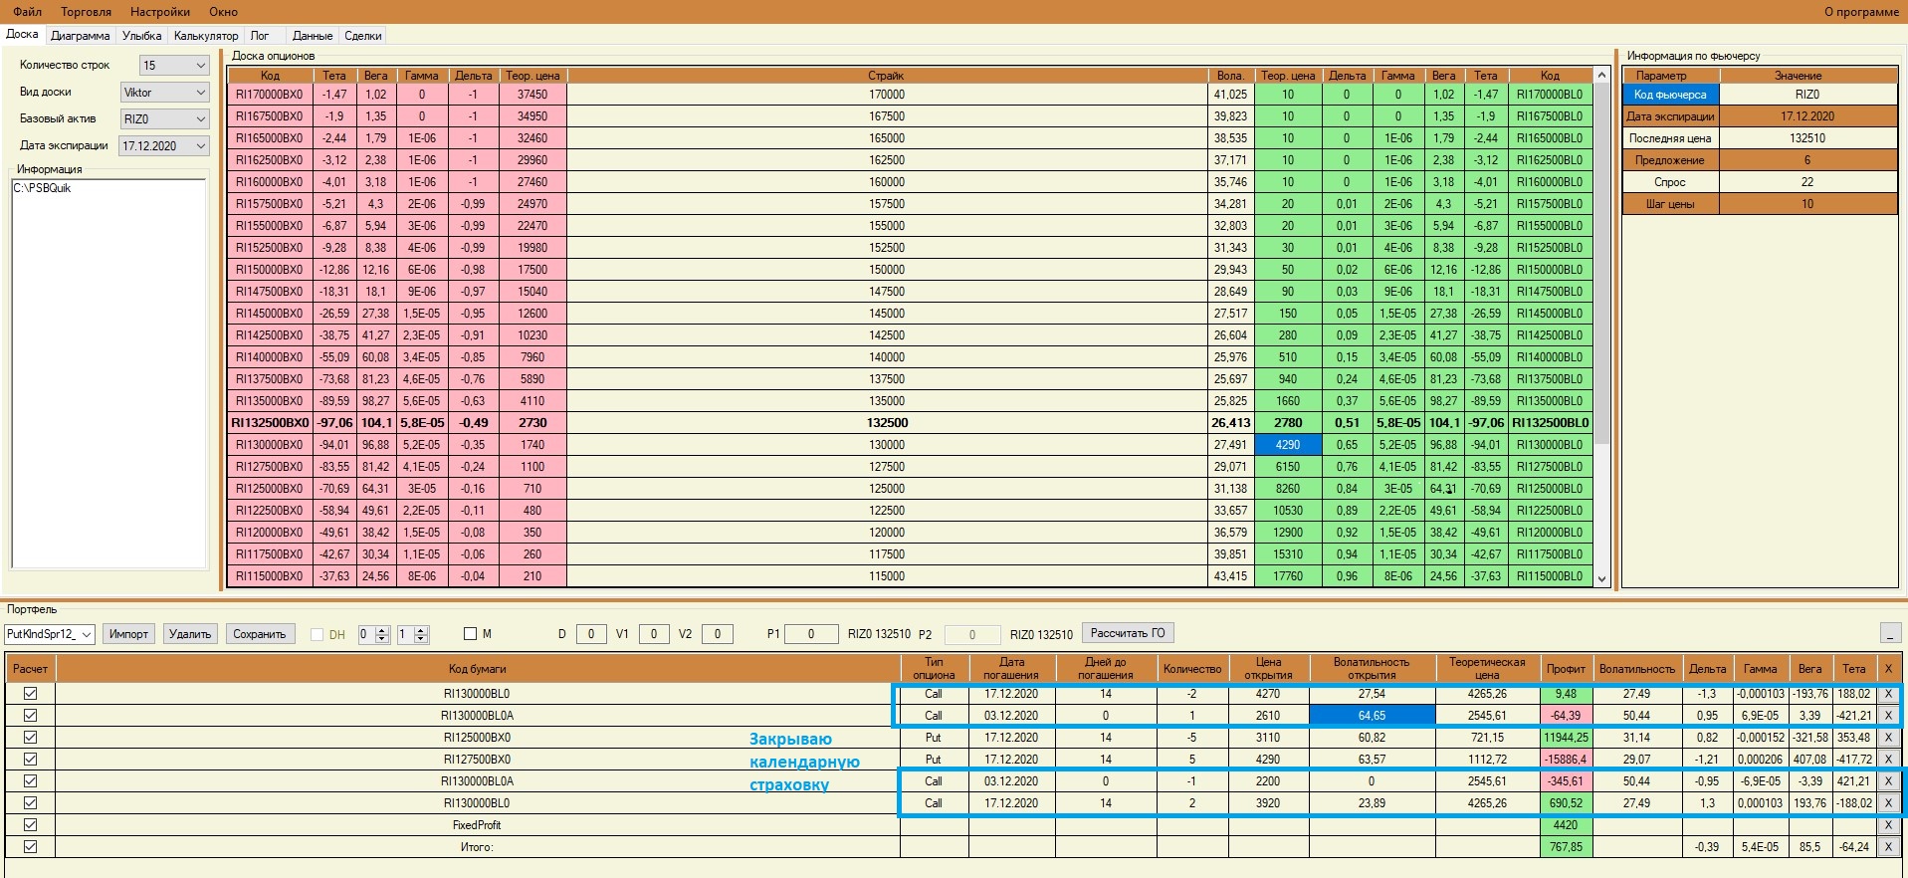Focus the P1 input field
This screenshot has height=878, width=1908.
811,634
